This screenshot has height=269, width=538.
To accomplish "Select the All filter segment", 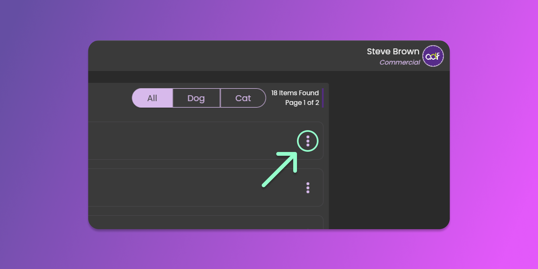I will (x=152, y=98).
